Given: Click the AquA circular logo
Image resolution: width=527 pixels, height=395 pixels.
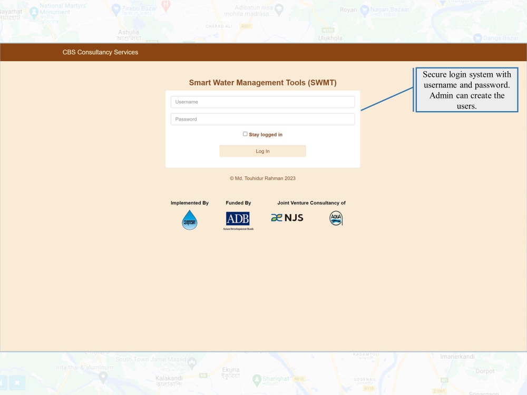Looking at the screenshot, I should [x=336, y=218].
